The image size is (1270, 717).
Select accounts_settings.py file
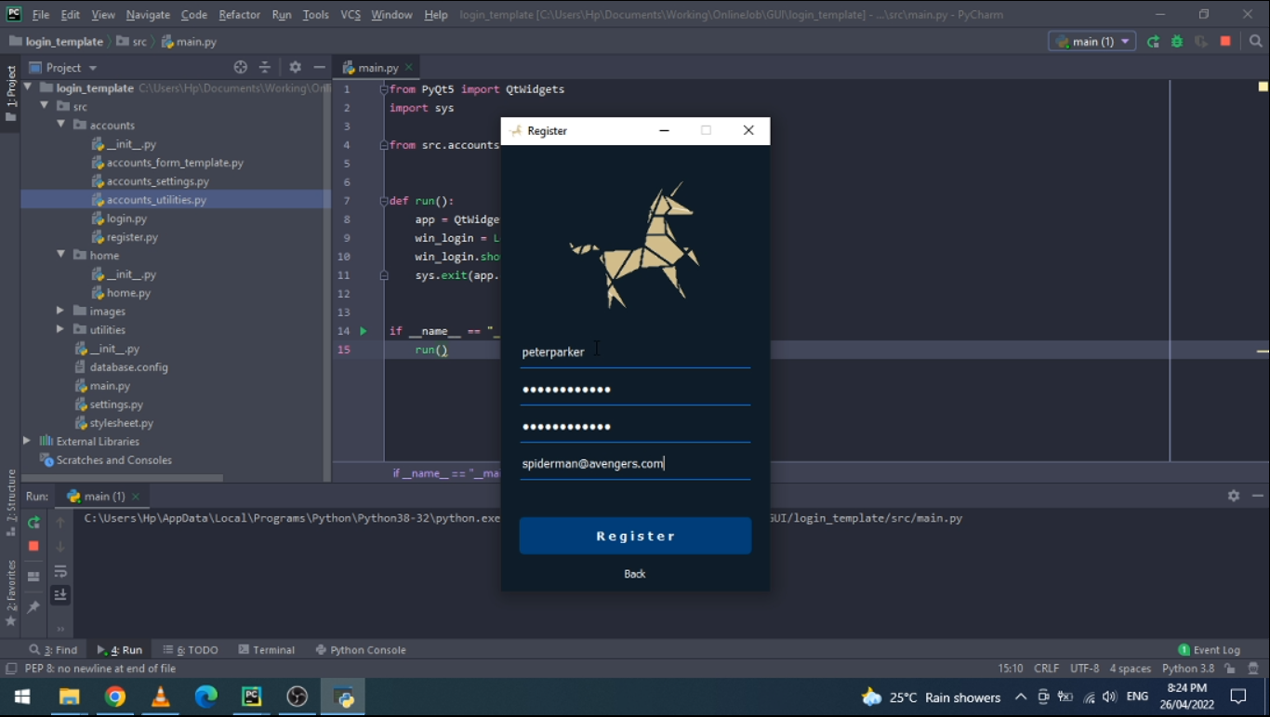click(158, 181)
